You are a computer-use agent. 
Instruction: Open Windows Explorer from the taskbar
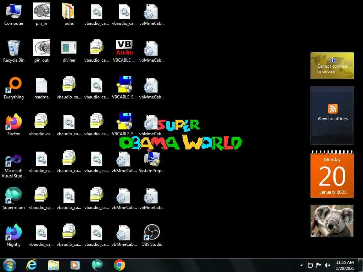[54, 265]
